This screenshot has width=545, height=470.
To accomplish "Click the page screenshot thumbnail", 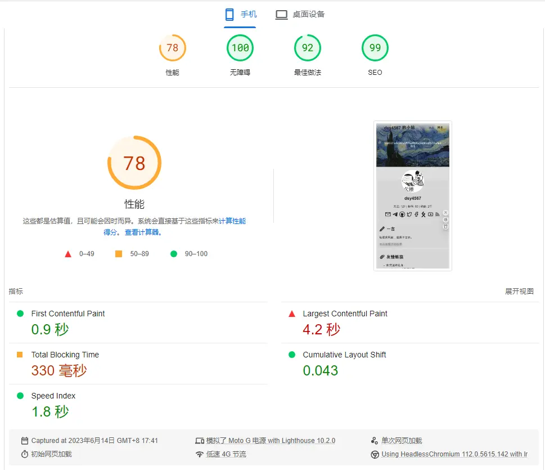I will [x=412, y=196].
